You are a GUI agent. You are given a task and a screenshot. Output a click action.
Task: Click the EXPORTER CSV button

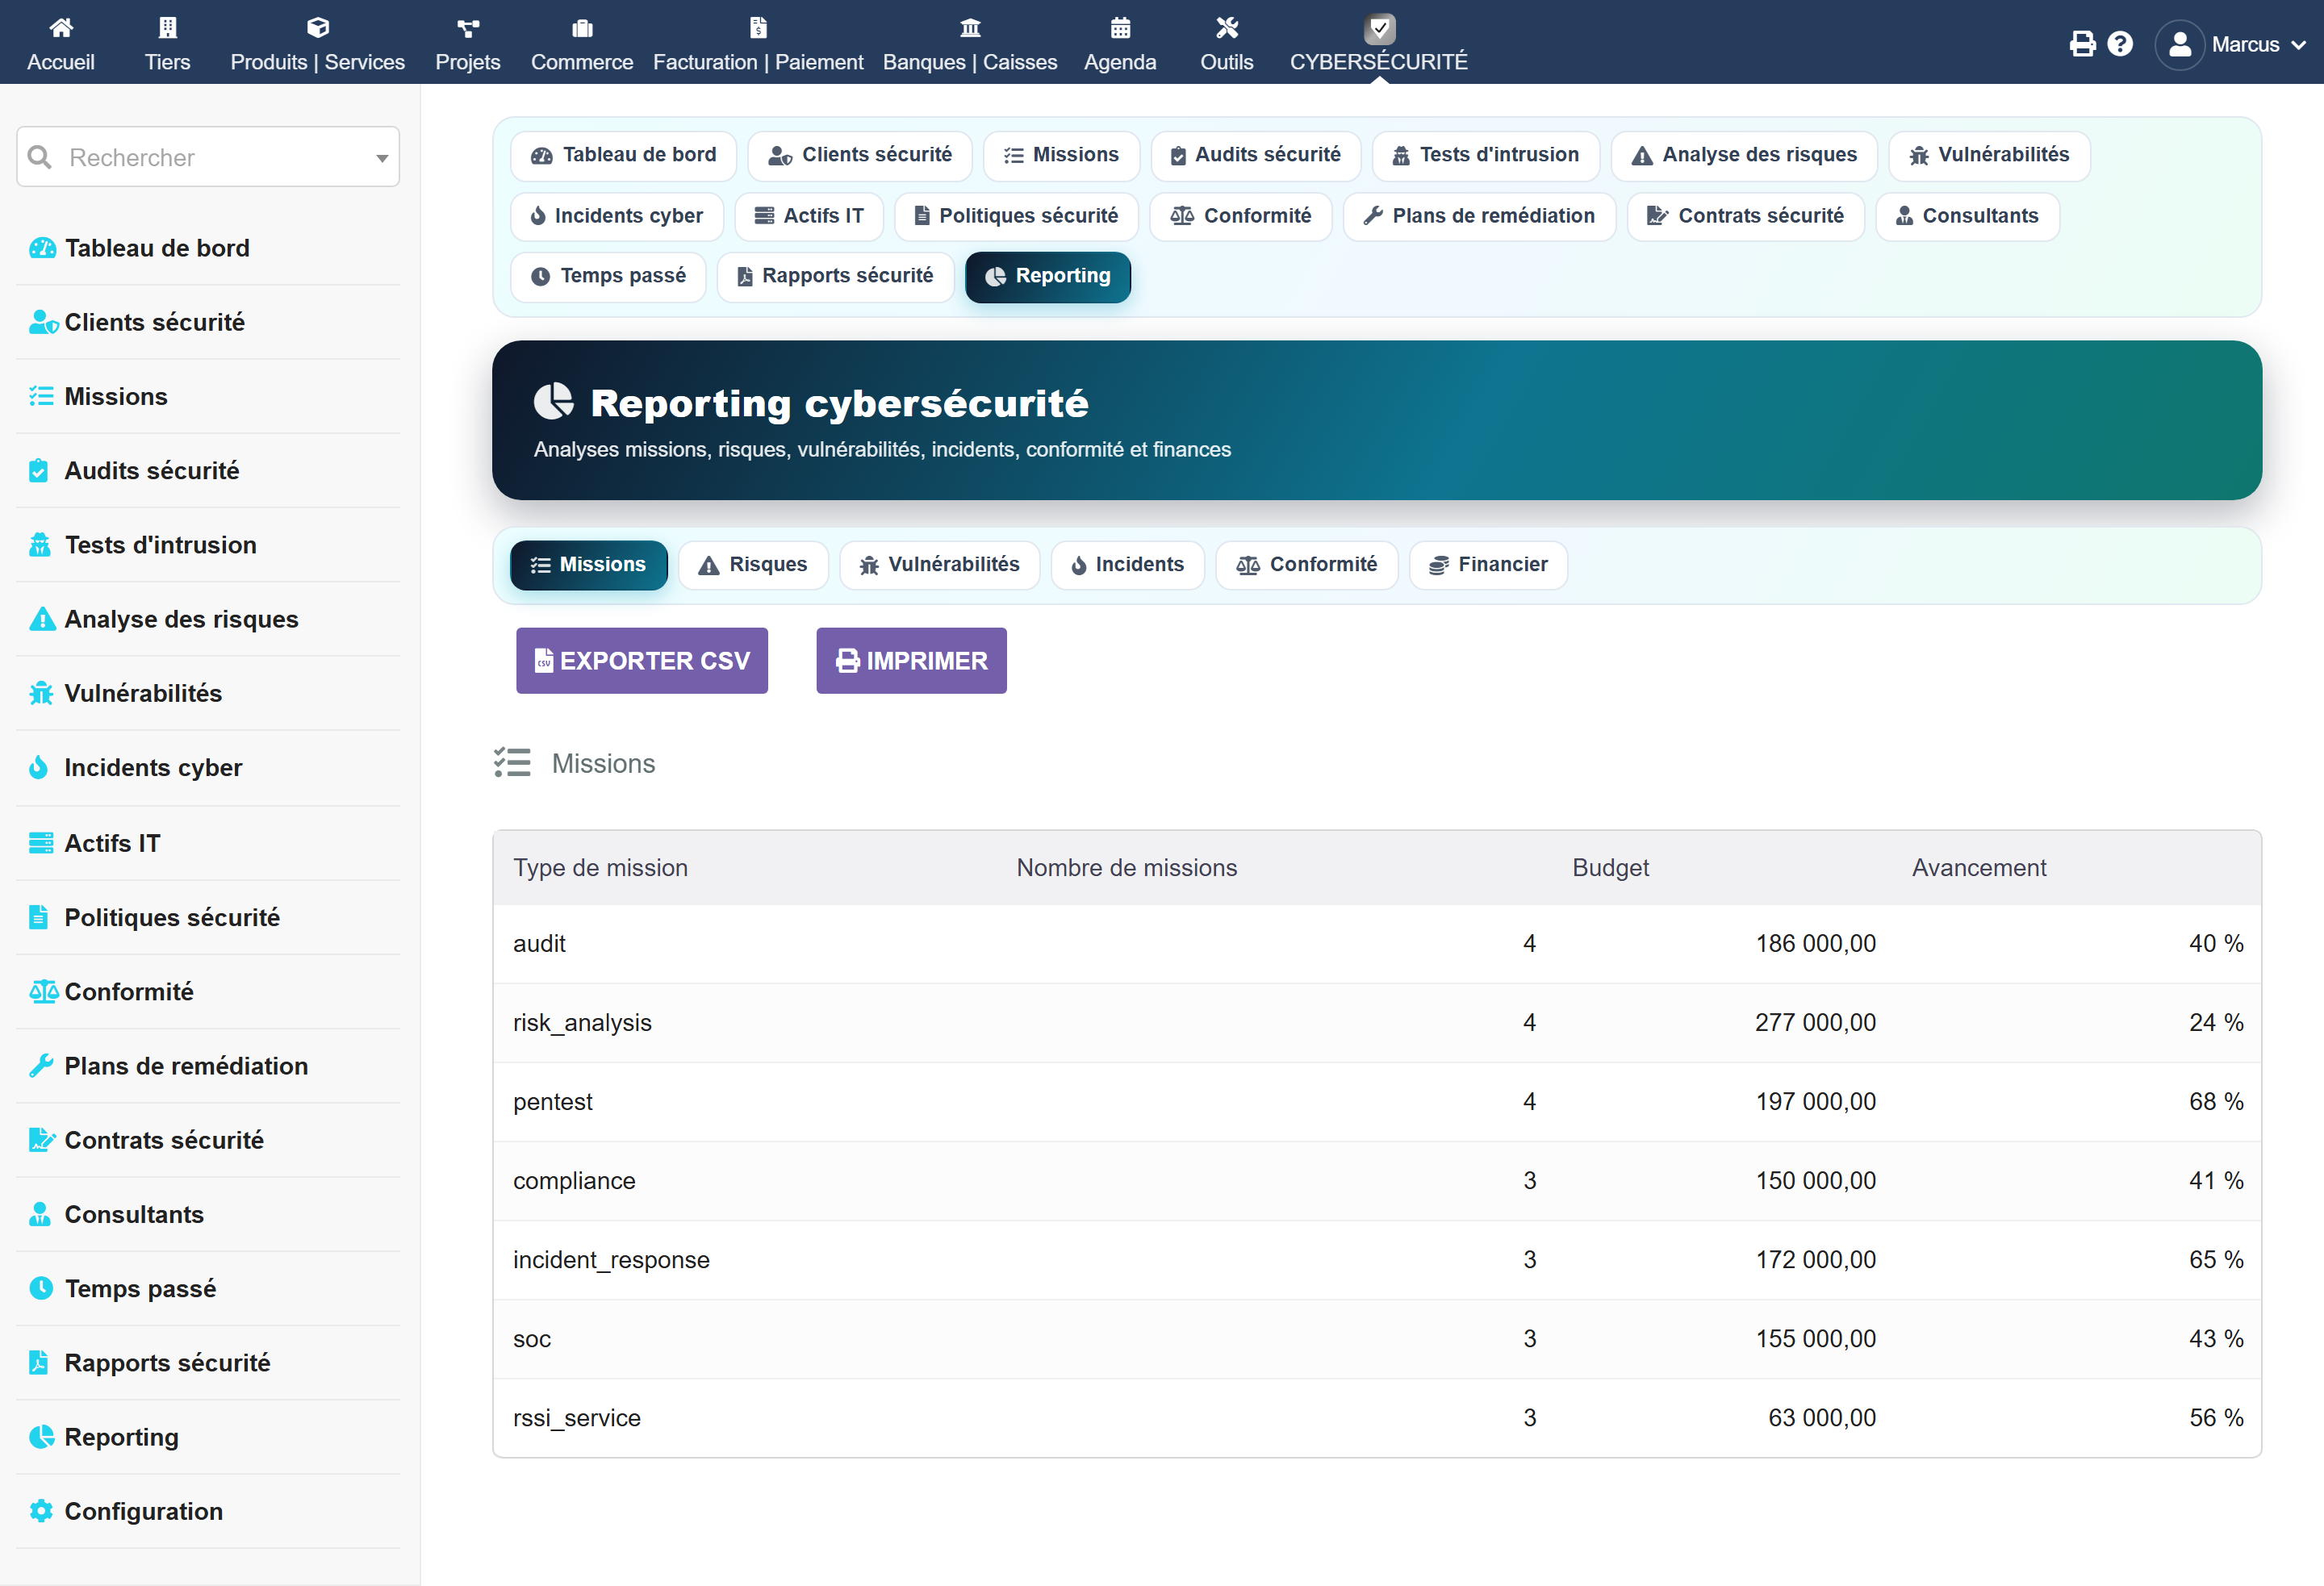[x=642, y=660]
